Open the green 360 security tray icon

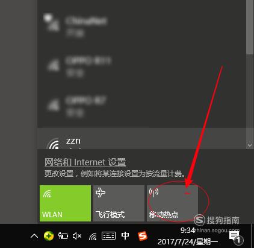(49, 236)
